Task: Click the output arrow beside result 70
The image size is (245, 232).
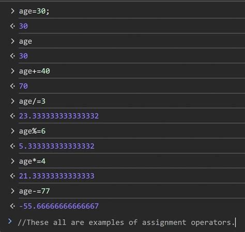Action: 12,86
